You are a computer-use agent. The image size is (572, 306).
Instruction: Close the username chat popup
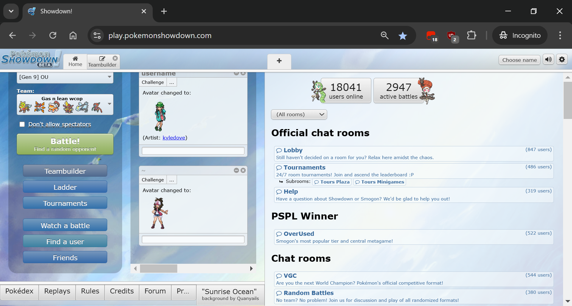click(x=243, y=73)
